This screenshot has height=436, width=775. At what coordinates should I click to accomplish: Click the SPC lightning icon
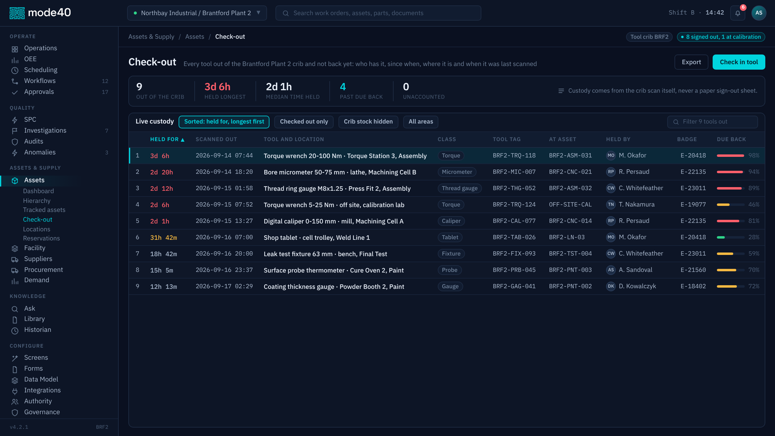[15, 120]
